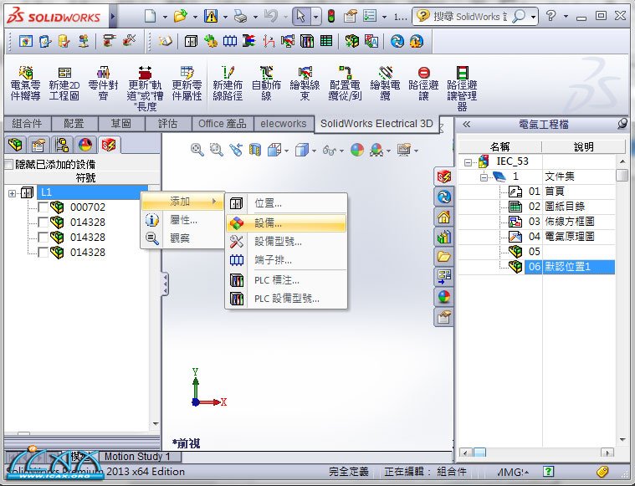The width and height of the screenshot is (635, 486).
Task: Click the Open file folder icon
Action: [181, 16]
